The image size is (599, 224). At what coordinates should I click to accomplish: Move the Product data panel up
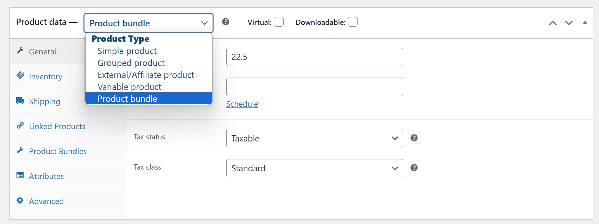(x=553, y=23)
